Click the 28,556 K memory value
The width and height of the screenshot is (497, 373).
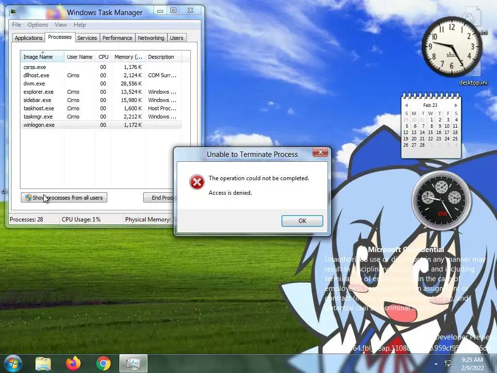tap(131, 84)
